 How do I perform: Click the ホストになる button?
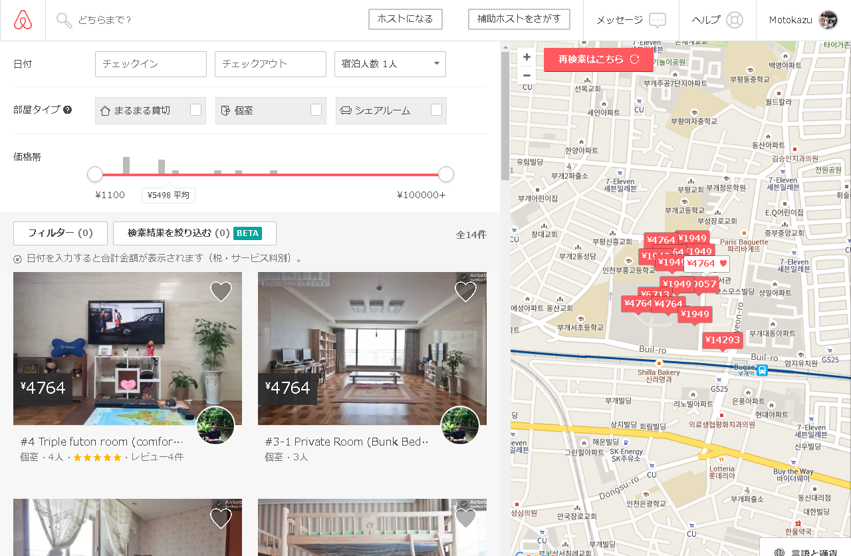pyautogui.click(x=406, y=19)
